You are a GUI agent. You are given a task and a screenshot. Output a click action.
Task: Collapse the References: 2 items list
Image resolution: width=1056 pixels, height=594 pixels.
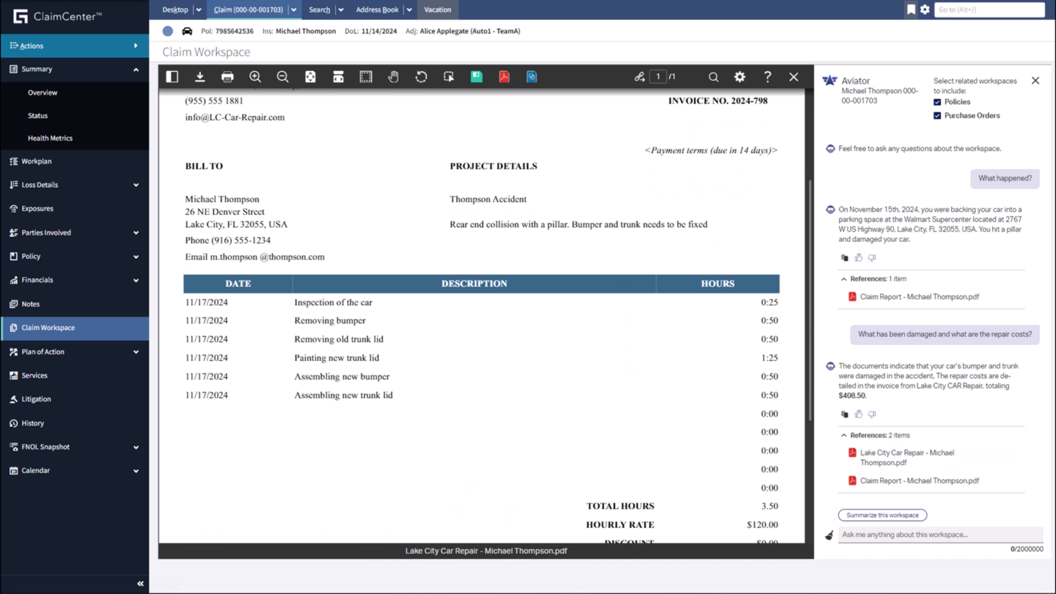844,435
